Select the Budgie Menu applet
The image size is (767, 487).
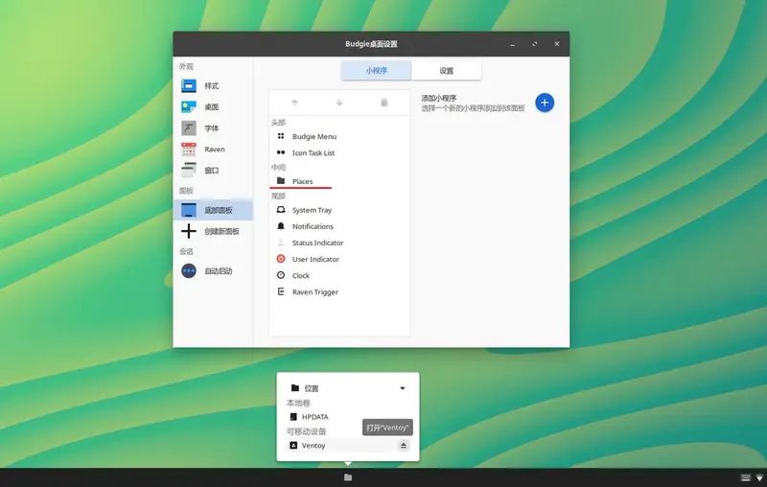(314, 136)
